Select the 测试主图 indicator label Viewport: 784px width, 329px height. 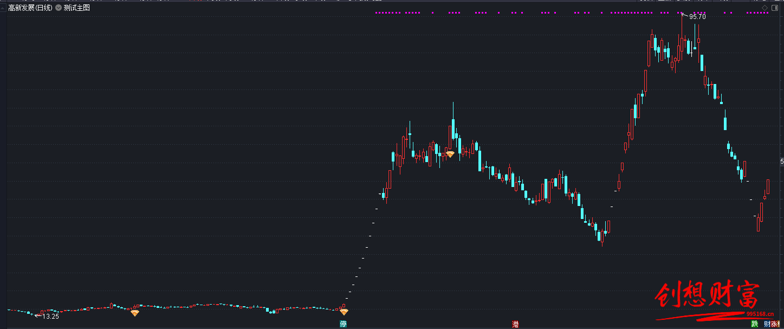(76, 8)
